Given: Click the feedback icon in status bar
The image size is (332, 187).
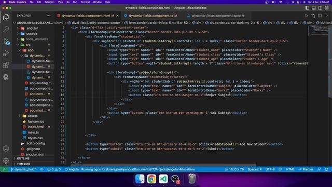Looking at the screenshot, I should point(319,169).
